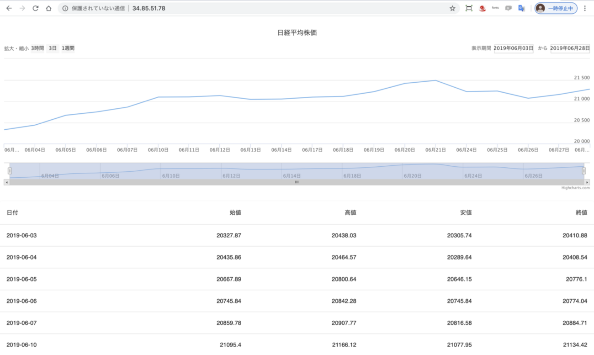The height and width of the screenshot is (355, 594).
Task: Go to the browser home page
Action: coord(48,8)
